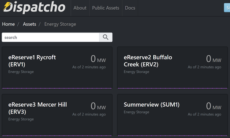The height and width of the screenshot is (138, 230).
Task: Go to Public Assets page
Action: (106, 8)
